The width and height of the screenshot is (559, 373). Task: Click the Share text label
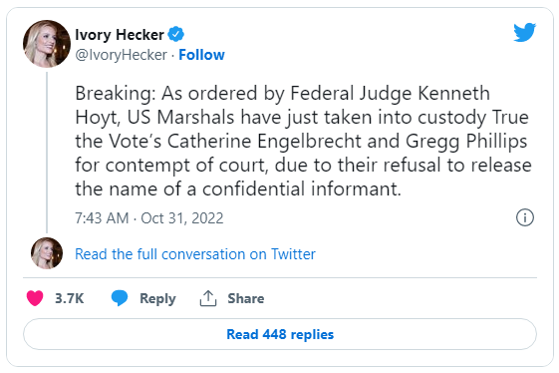click(x=246, y=298)
